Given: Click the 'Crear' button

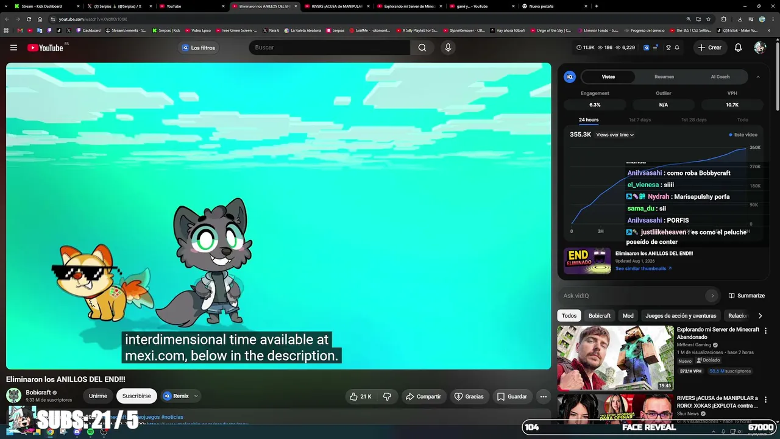Looking at the screenshot, I should tap(710, 48).
